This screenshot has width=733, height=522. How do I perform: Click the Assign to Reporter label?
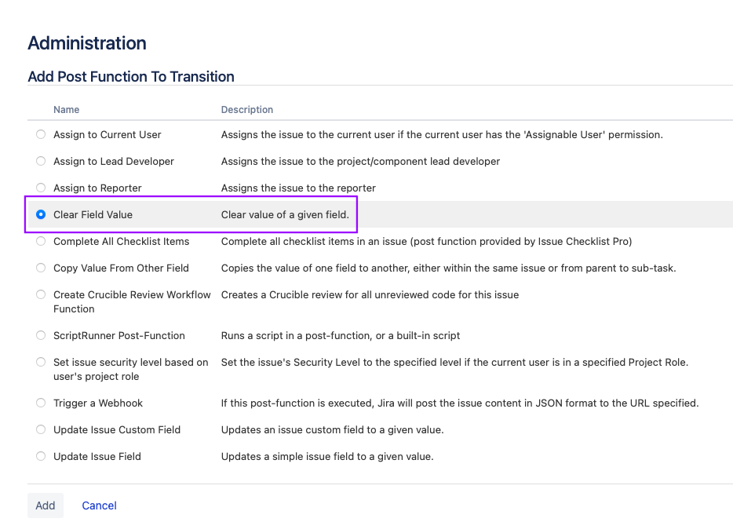[x=97, y=188]
